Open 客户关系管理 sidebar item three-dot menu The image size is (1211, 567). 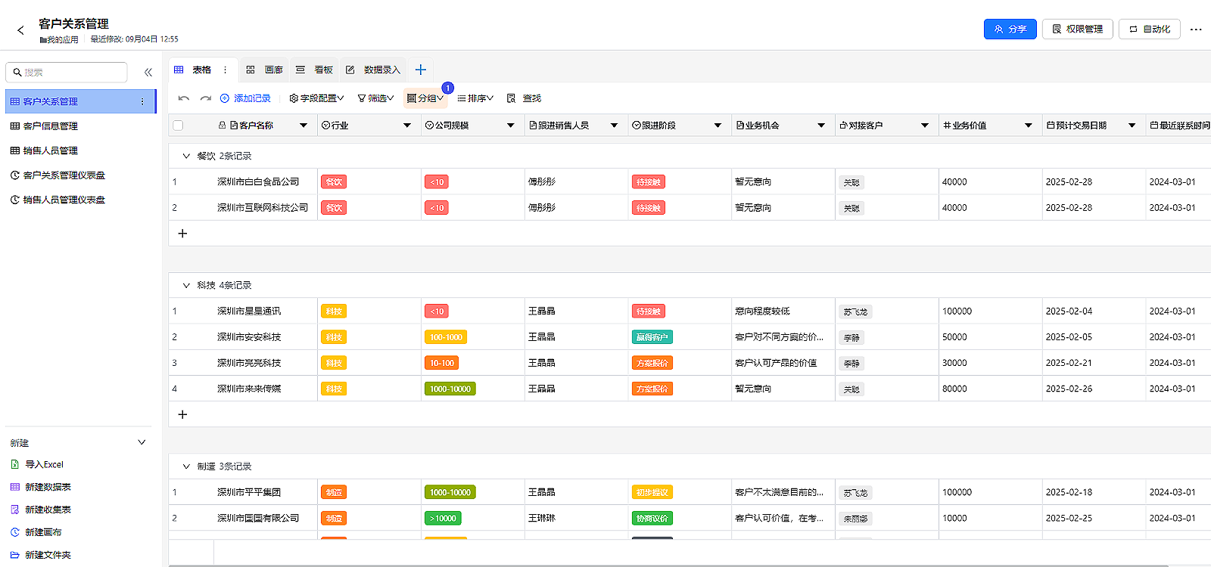click(x=142, y=101)
